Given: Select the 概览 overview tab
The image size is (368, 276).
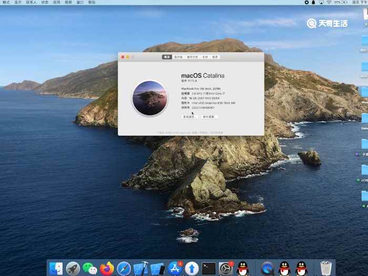Looking at the screenshot, I should tap(167, 57).
